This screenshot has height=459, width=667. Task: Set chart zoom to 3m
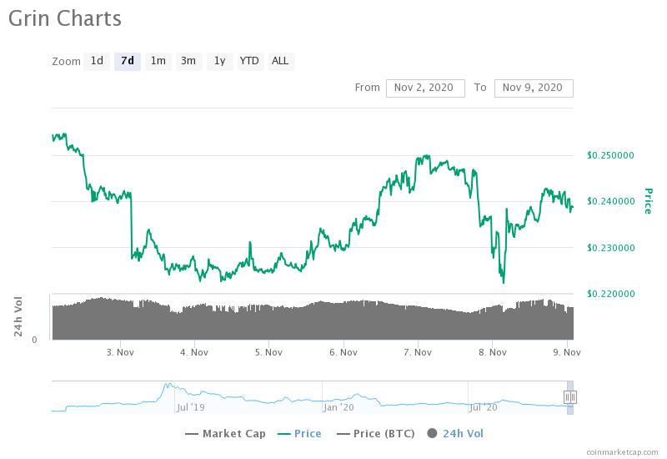[x=188, y=61]
